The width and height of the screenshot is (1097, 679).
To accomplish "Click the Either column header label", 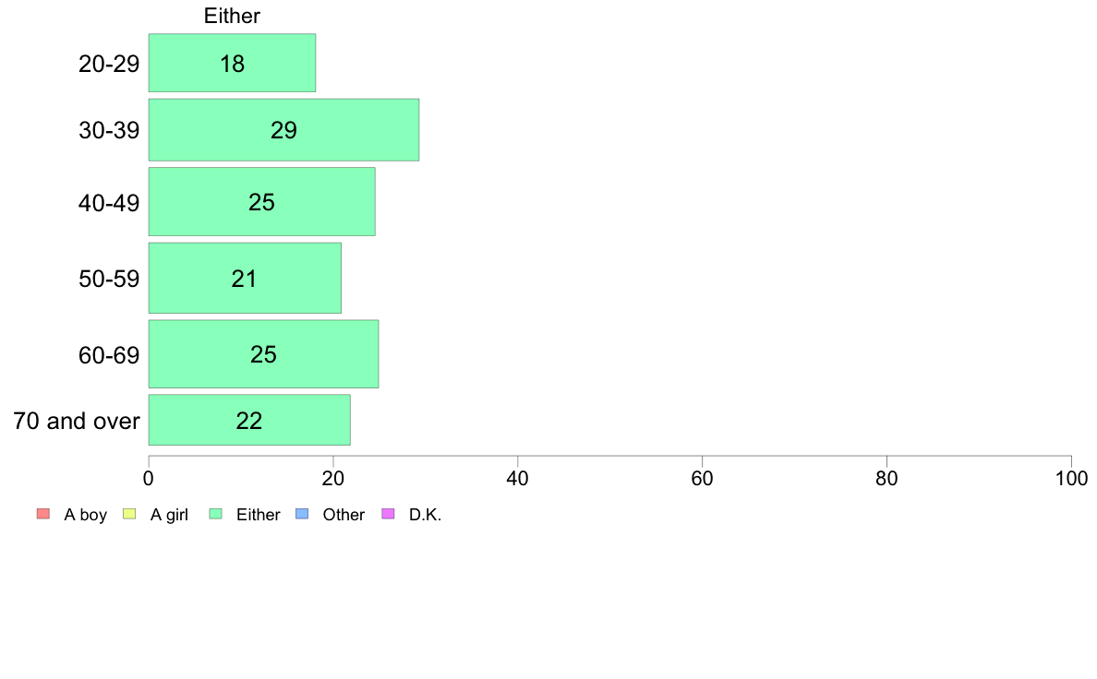I will [x=232, y=16].
